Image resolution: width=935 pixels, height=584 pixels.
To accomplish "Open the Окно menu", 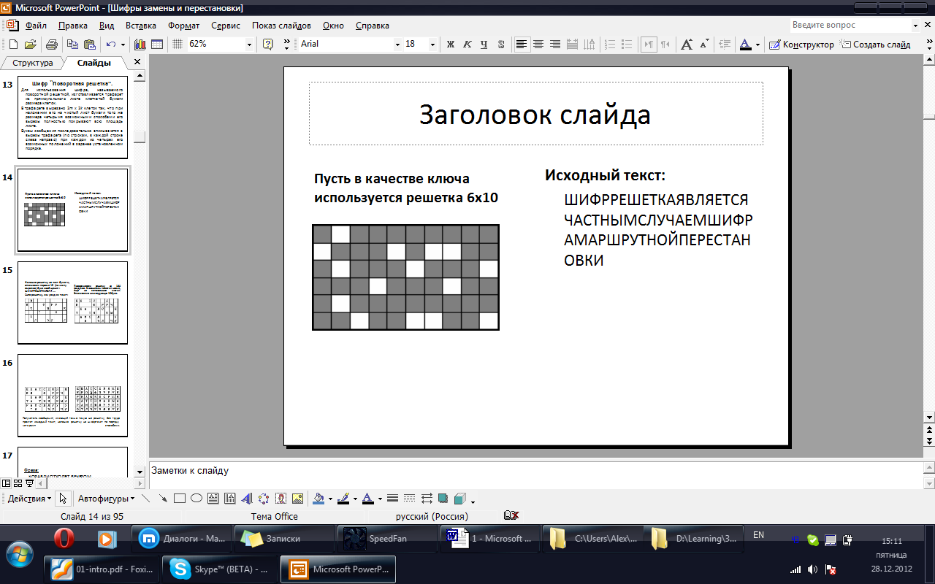I will coord(333,25).
